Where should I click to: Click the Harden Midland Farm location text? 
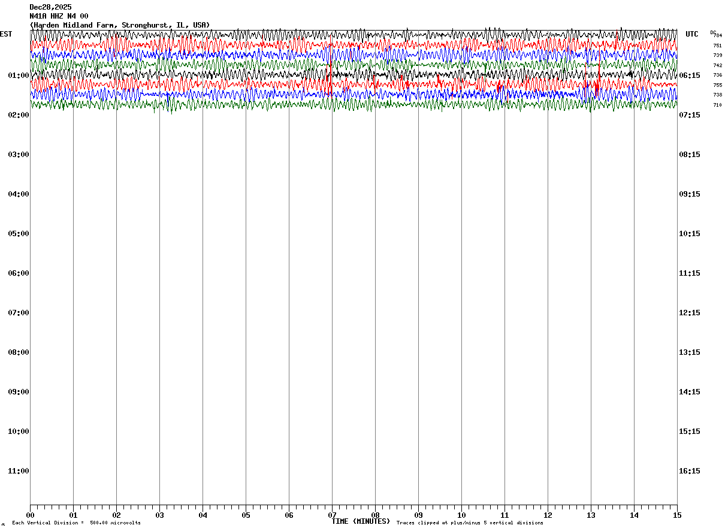(x=120, y=25)
